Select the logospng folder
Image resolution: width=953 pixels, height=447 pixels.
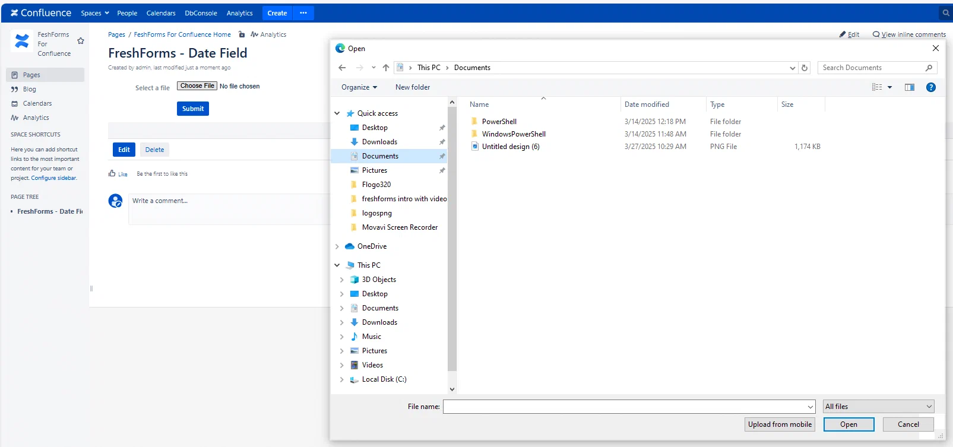click(377, 213)
